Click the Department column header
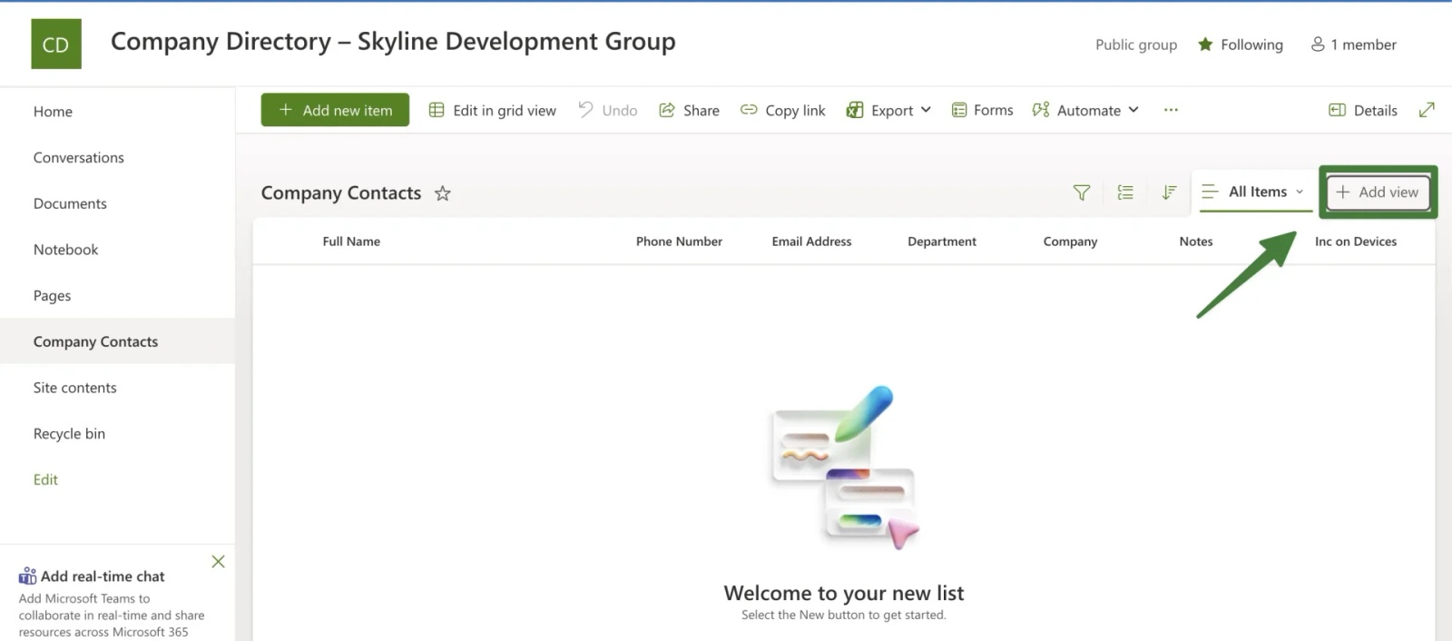 click(x=942, y=242)
